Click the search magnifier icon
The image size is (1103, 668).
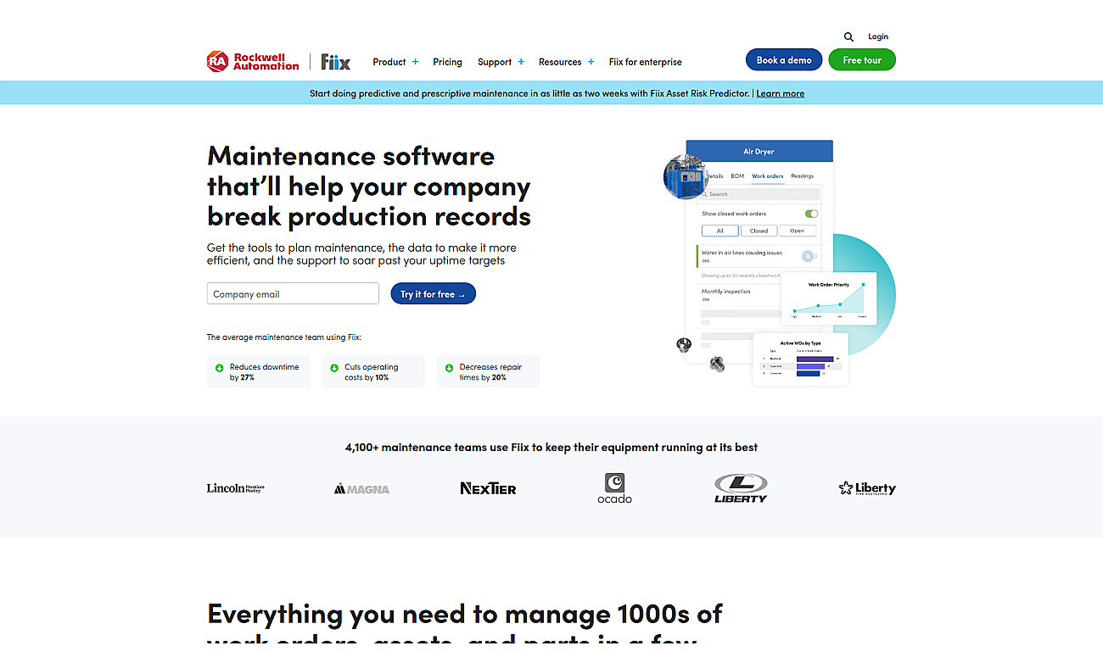848,36
